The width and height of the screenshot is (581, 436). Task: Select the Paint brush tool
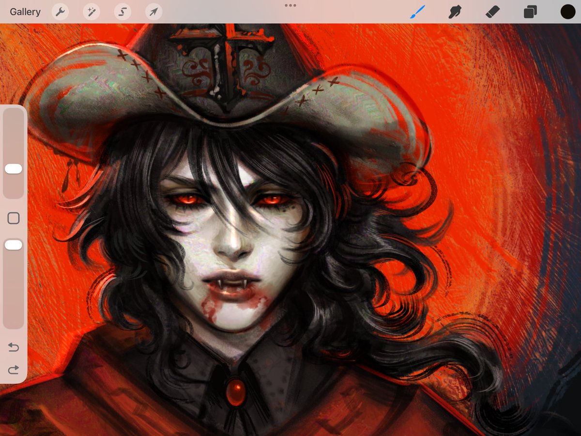coord(417,12)
